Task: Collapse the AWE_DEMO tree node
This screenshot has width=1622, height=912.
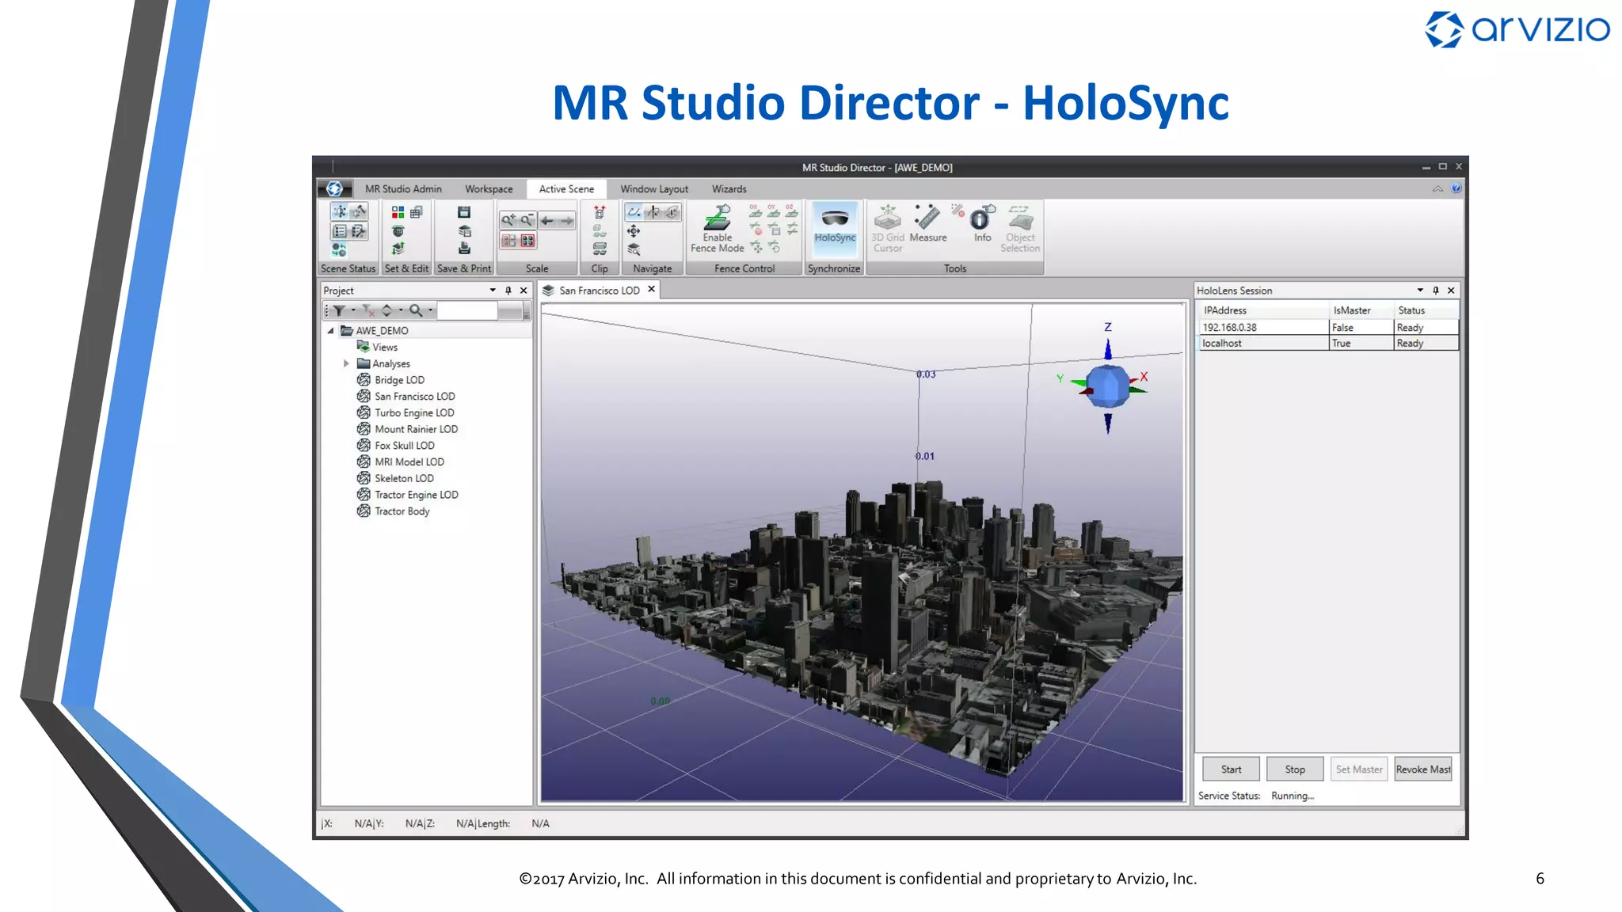Action: (331, 331)
